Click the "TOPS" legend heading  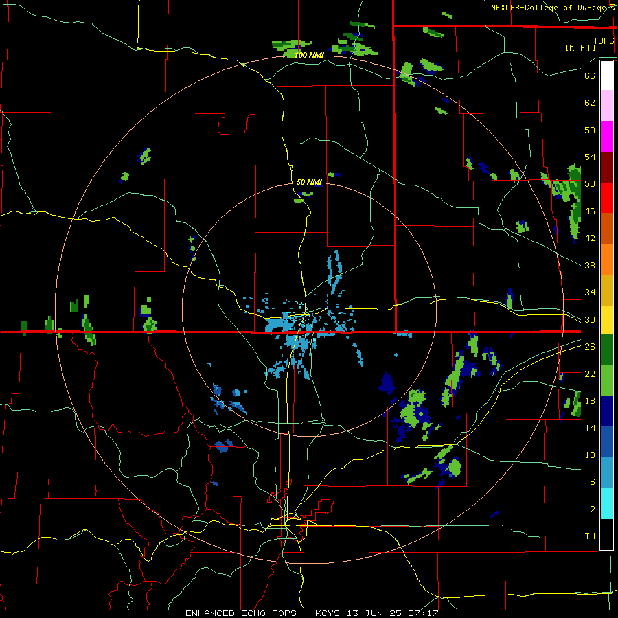click(x=604, y=41)
